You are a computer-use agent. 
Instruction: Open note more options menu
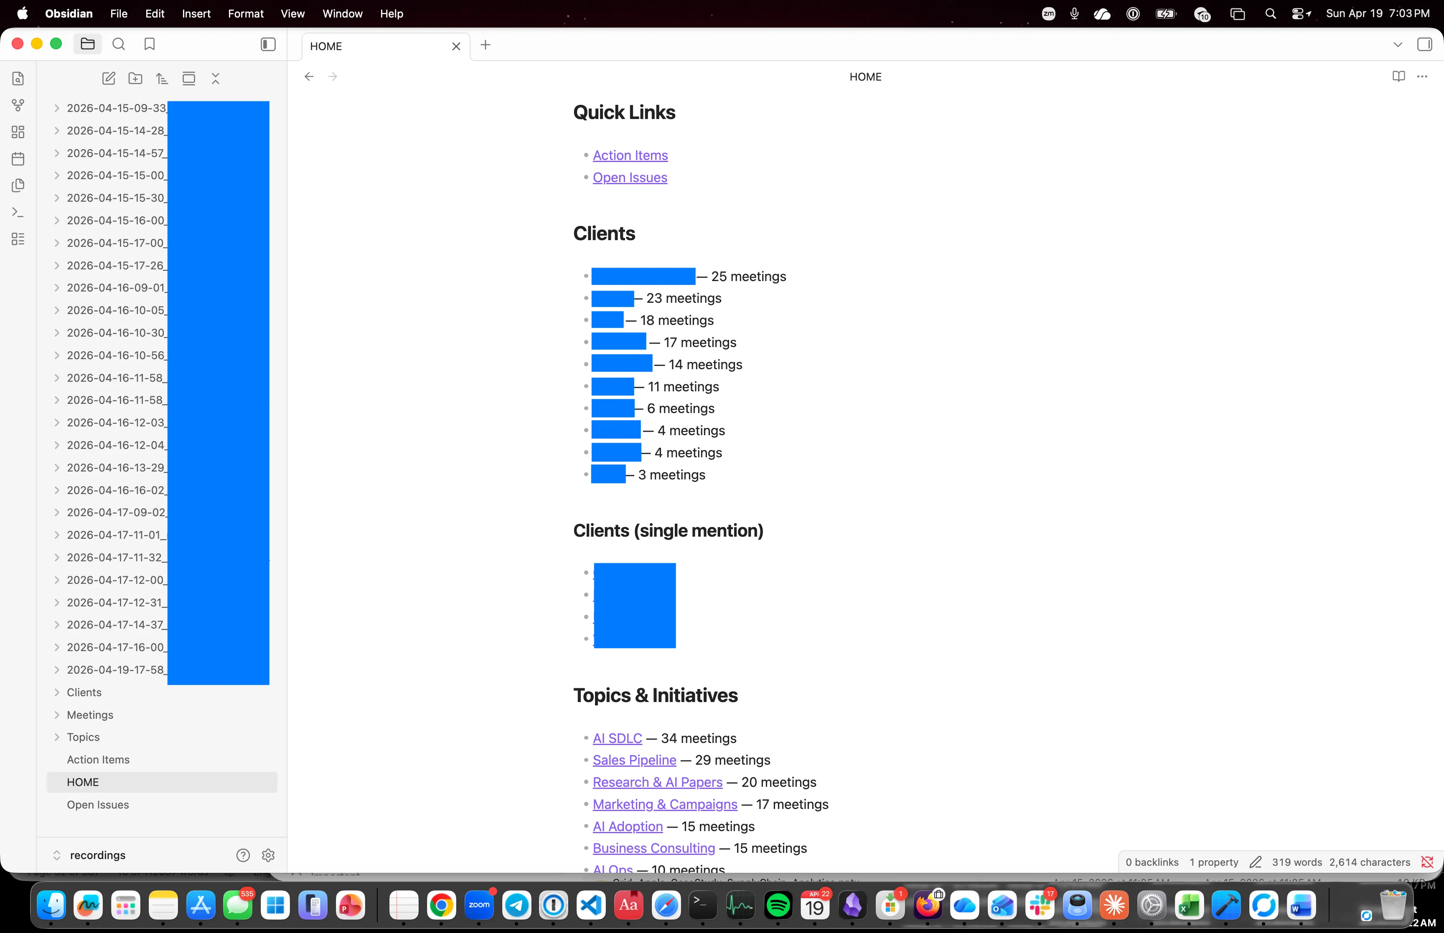pyautogui.click(x=1422, y=76)
